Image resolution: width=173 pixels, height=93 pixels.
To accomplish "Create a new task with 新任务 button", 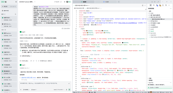I will pyautogui.click(x=9, y=7).
